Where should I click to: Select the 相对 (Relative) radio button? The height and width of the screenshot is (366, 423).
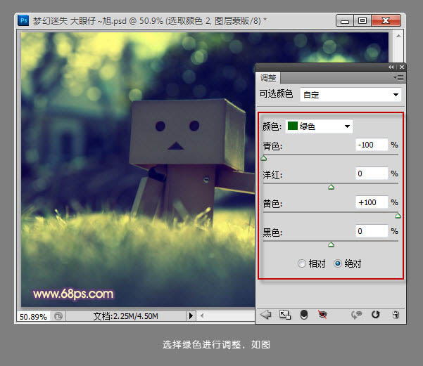click(302, 263)
